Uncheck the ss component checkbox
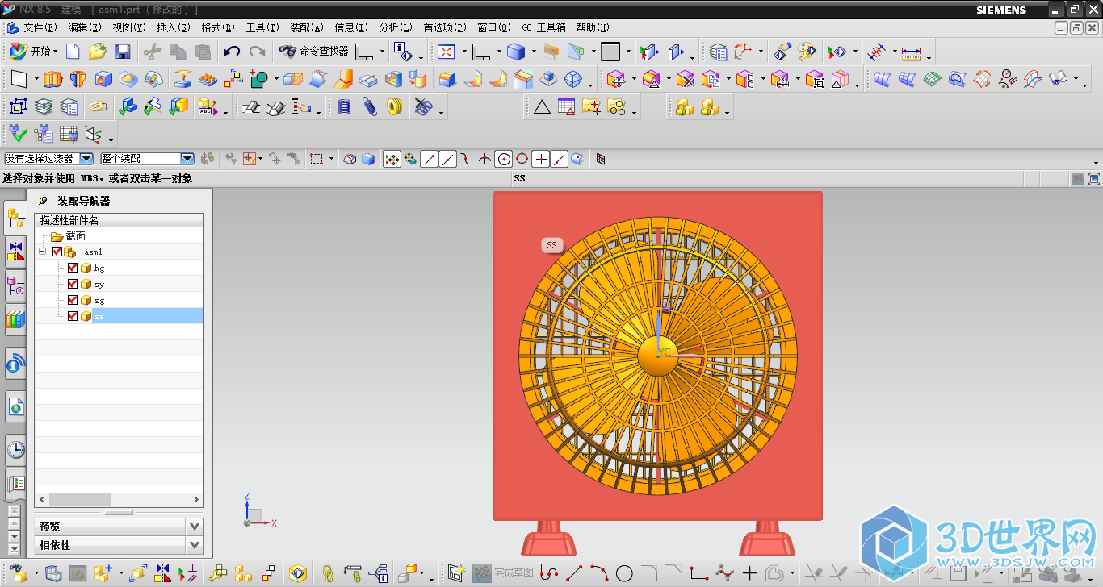This screenshot has width=1103, height=587. pos(73,316)
